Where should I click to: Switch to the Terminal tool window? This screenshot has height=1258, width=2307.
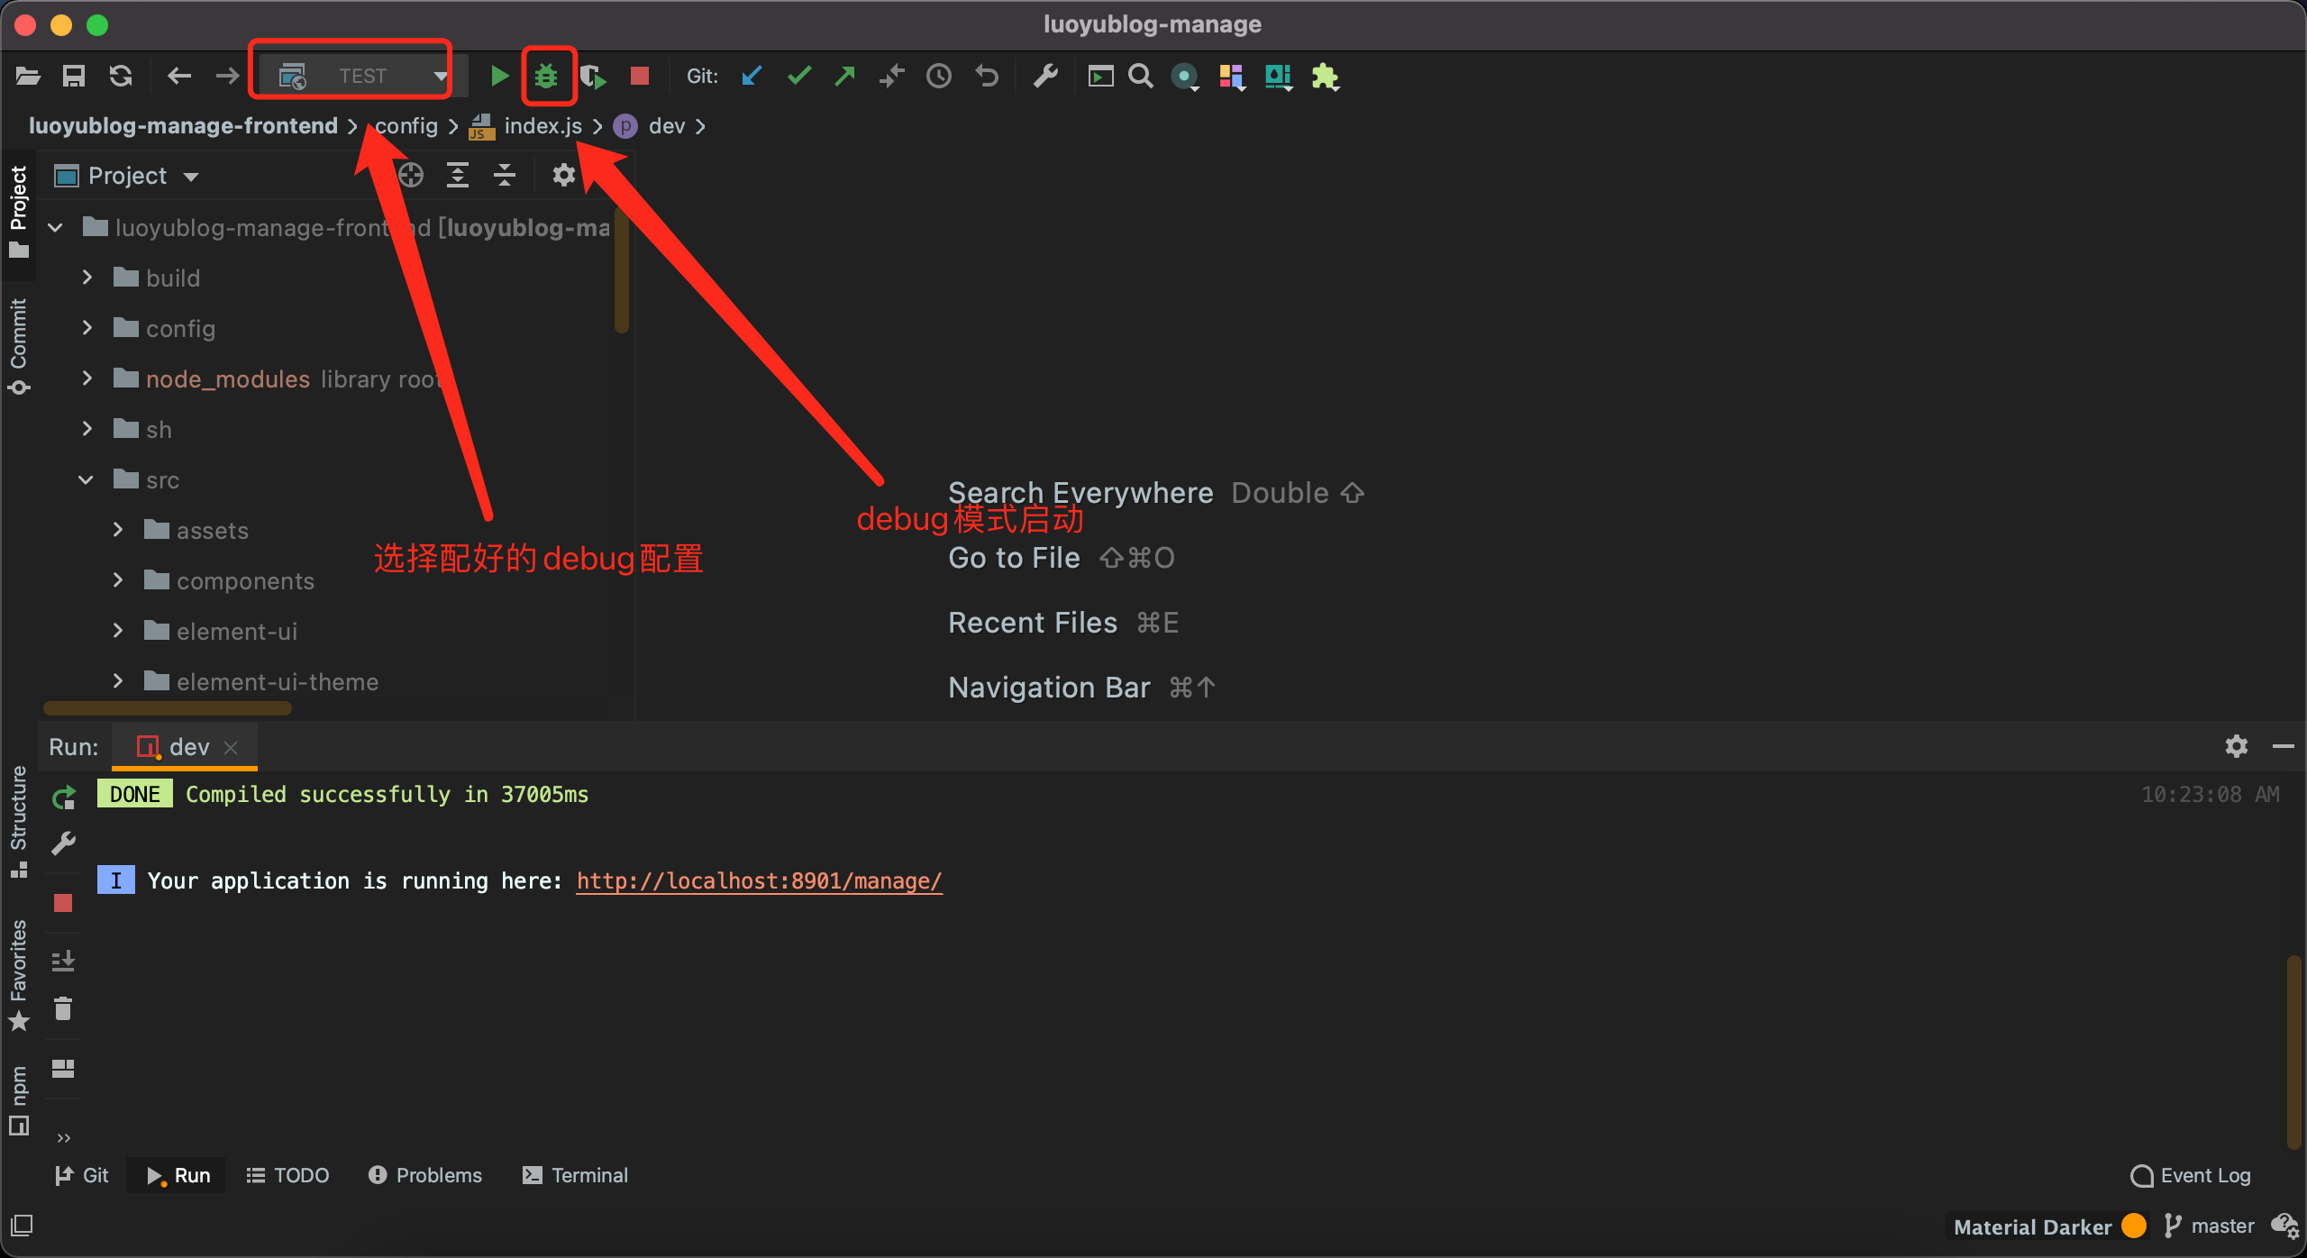click(x=575, y=1174)
